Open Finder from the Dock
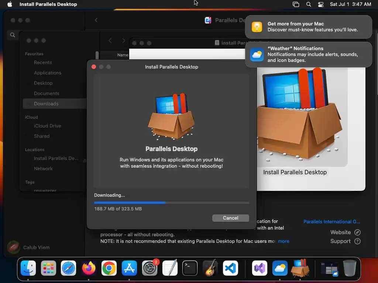378x283 pixels. tap(28, 268)
